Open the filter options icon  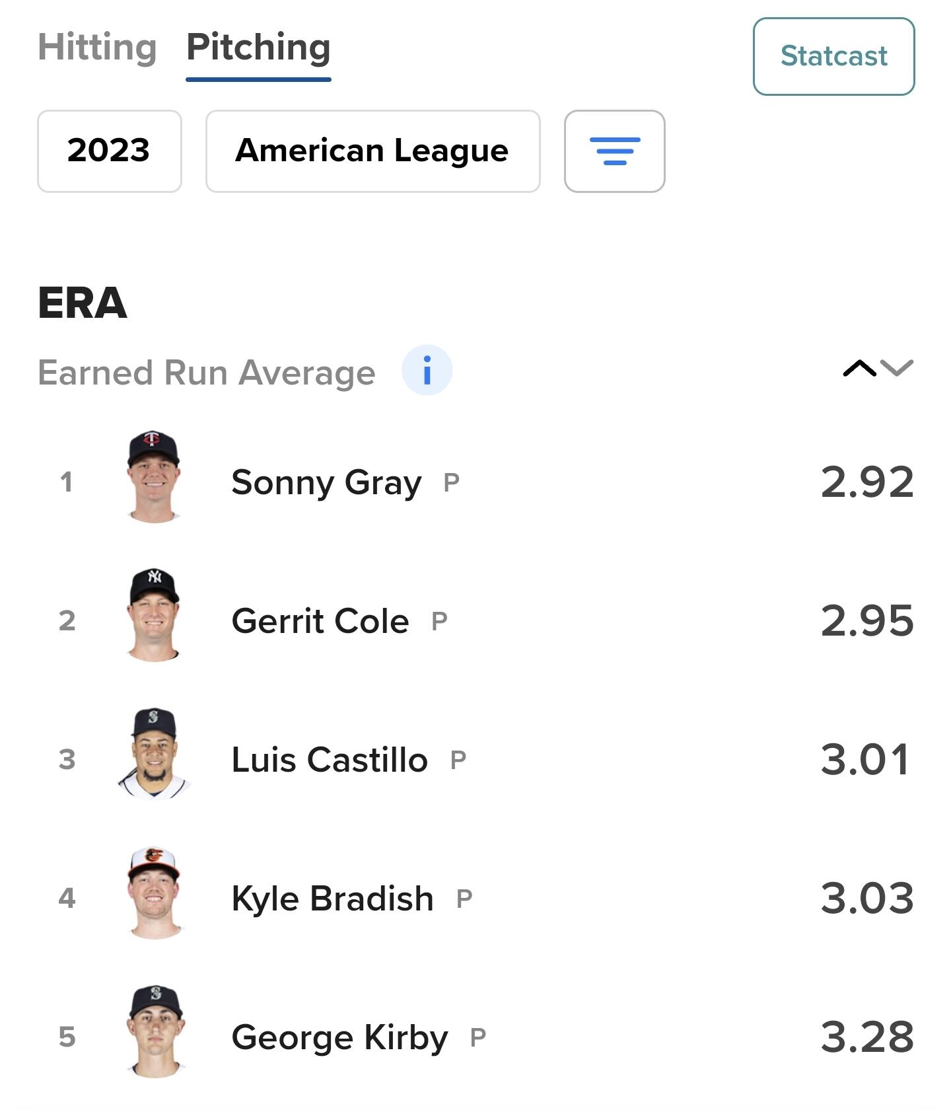(x=614, y=151)
